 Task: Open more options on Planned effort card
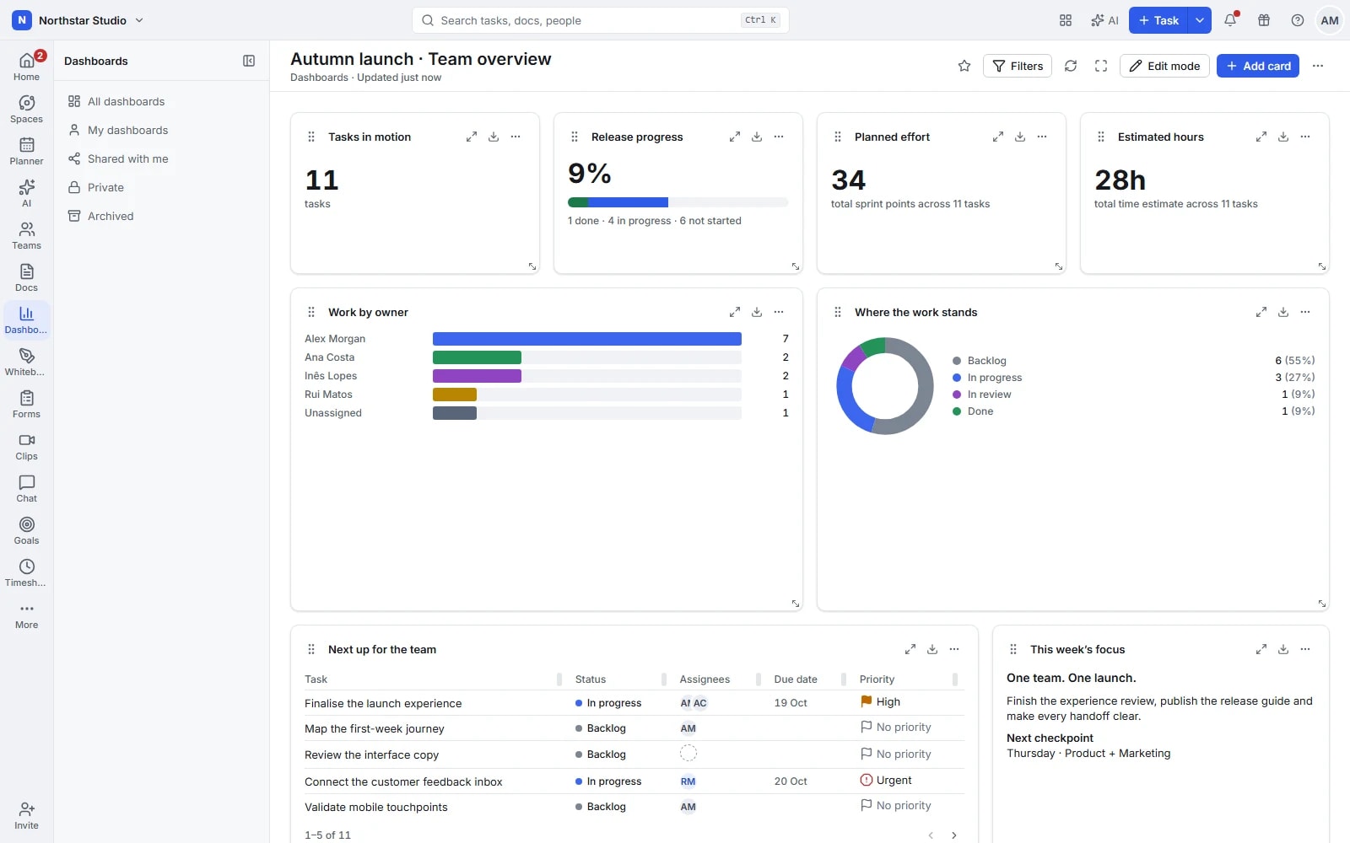point(1042,137)
